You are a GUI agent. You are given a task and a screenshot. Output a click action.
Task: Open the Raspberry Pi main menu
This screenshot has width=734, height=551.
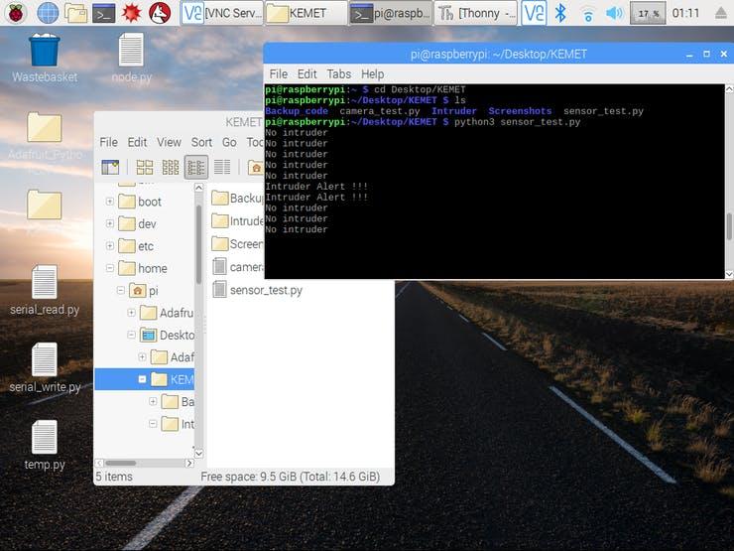[16, 13]
